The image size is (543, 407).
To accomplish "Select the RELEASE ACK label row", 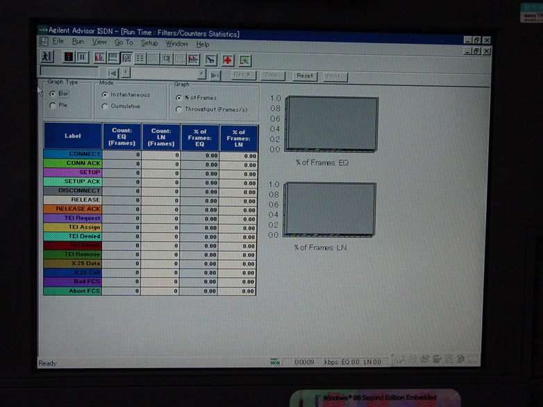I will click(x=72, y=209).
